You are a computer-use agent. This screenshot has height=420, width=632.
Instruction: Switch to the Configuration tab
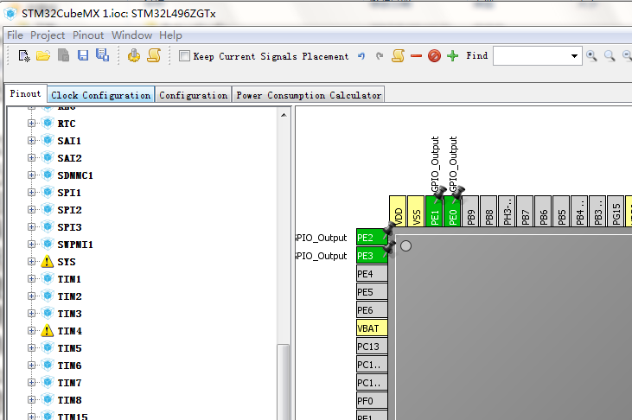(x=194, y=95)
